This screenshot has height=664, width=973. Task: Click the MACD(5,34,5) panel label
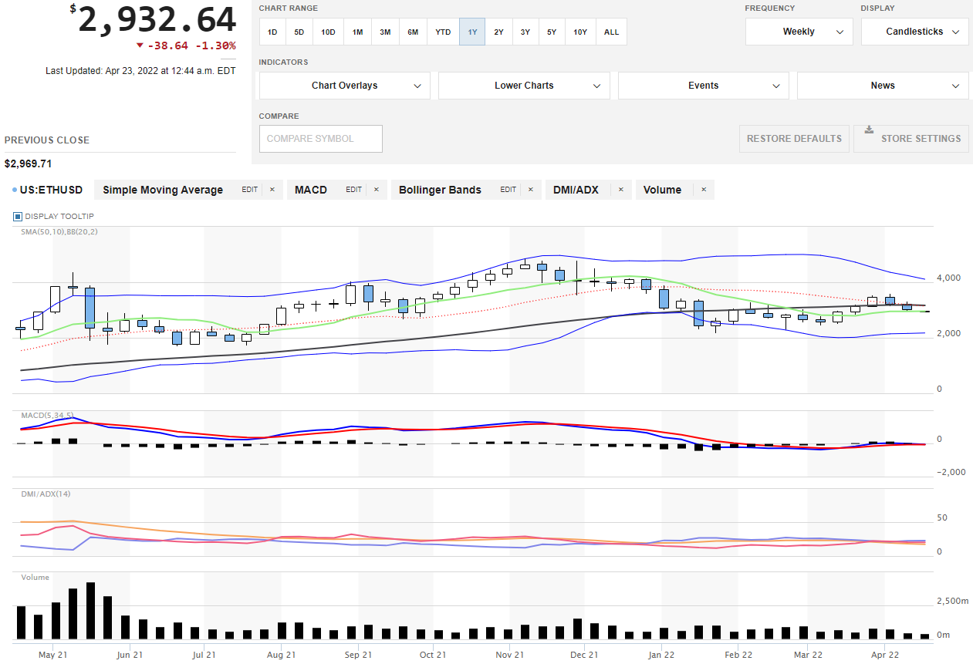pyautogui.click(x=47, y=416)
